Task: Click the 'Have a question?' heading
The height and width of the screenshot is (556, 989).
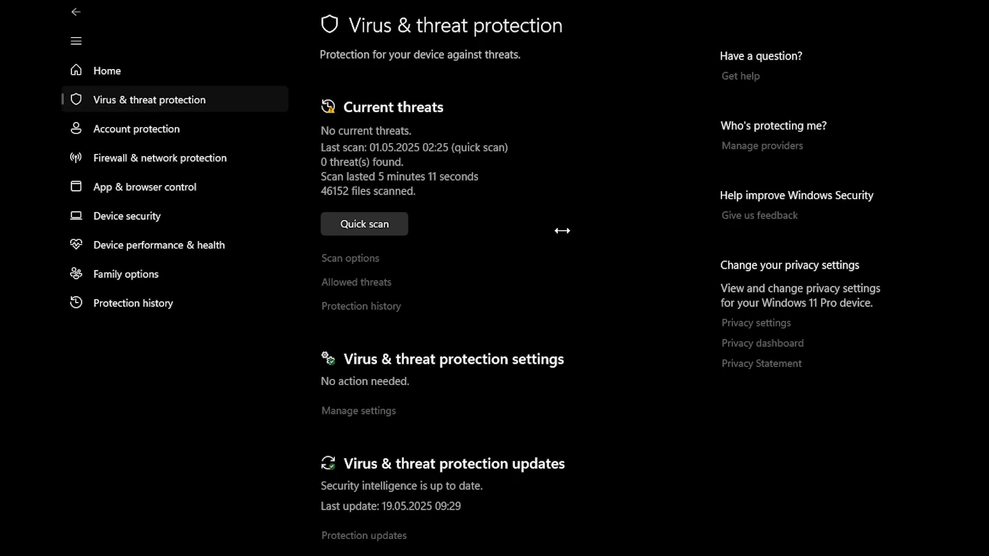Action: click(x=761, y=56)
